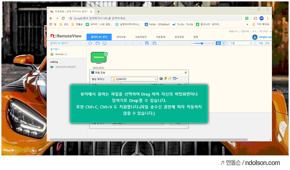Open the view menu icon in dialog
This screenshot has width=290, height=170.
175,79
